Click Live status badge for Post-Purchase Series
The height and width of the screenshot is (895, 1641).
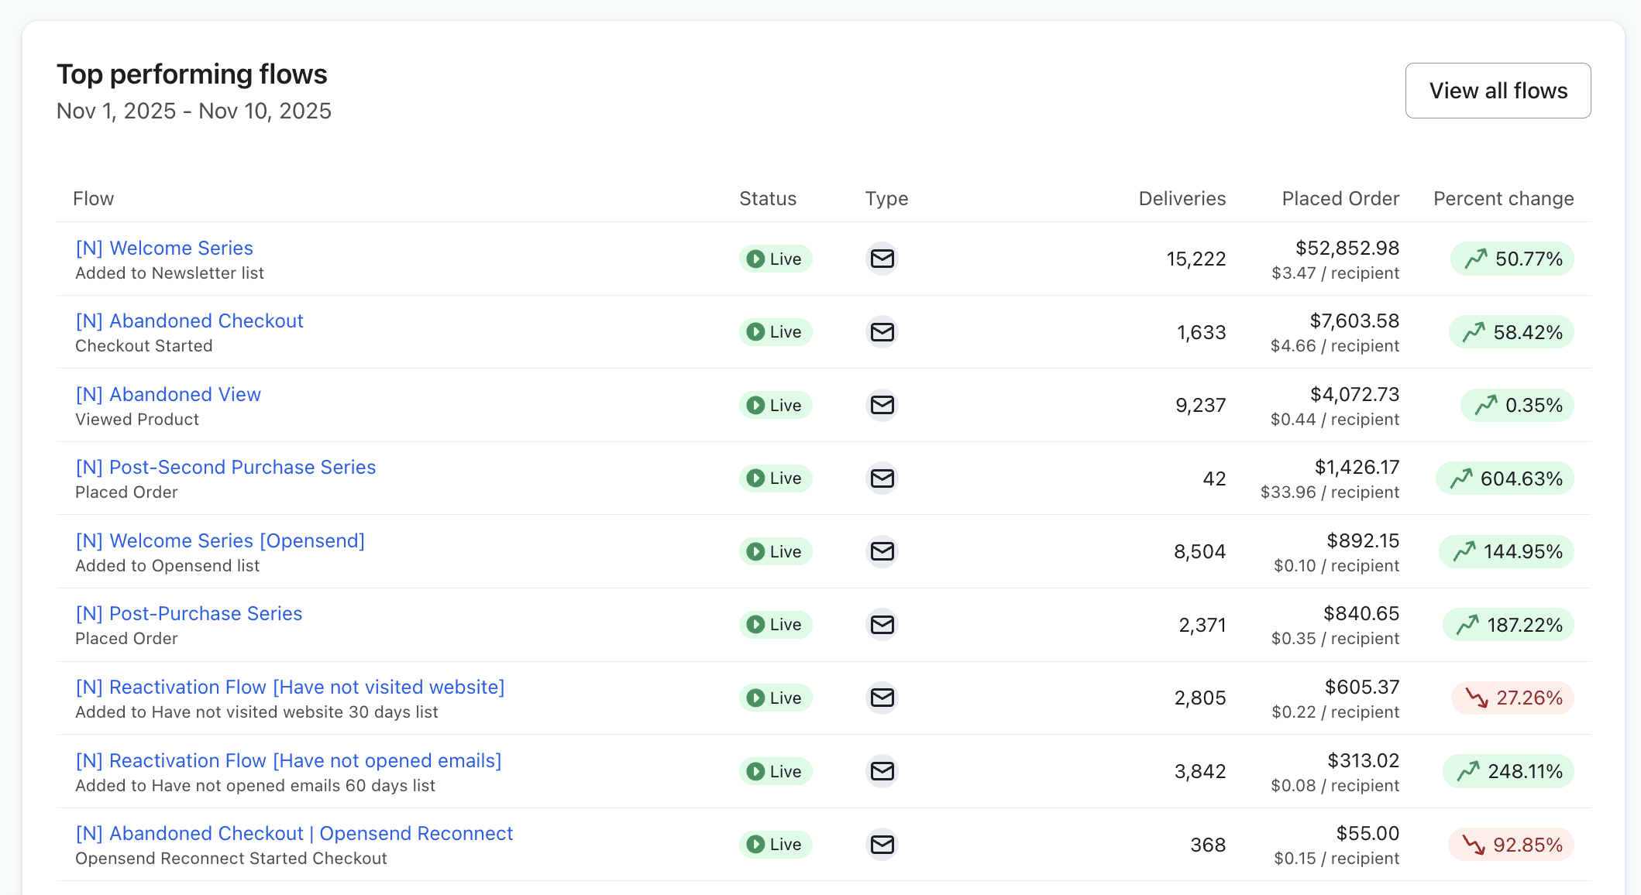click(x=775, y=625)
